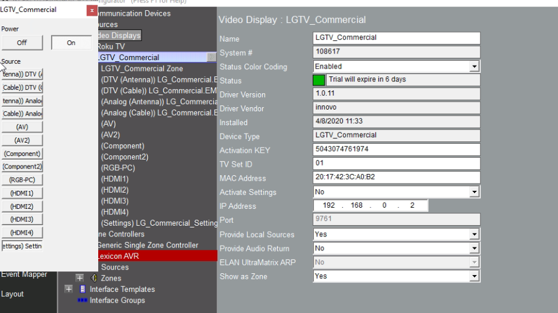Screen dimensions: 558x313
Task: Select Sources under Lexicon AVR
Action: coord(114,267)
